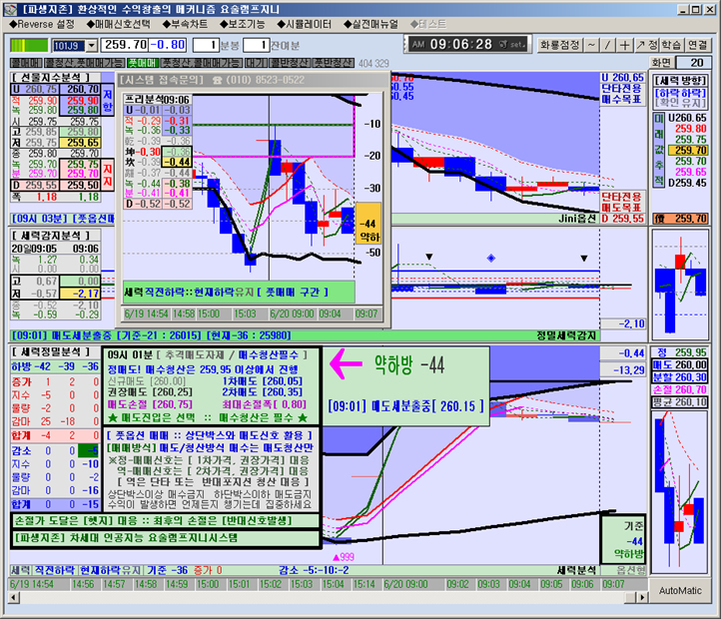This screenshot has height=619, width=721.
Task: Click the pink left arrow beside 약하방 -44
Action: tap(346, 364)
